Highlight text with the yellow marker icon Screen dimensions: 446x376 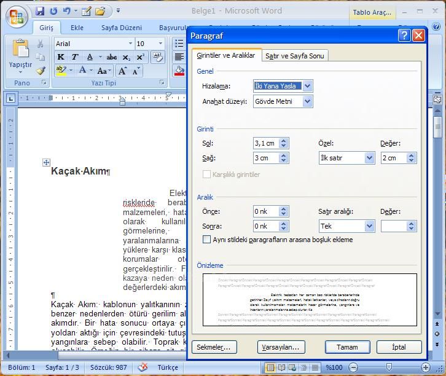point(61,70)
